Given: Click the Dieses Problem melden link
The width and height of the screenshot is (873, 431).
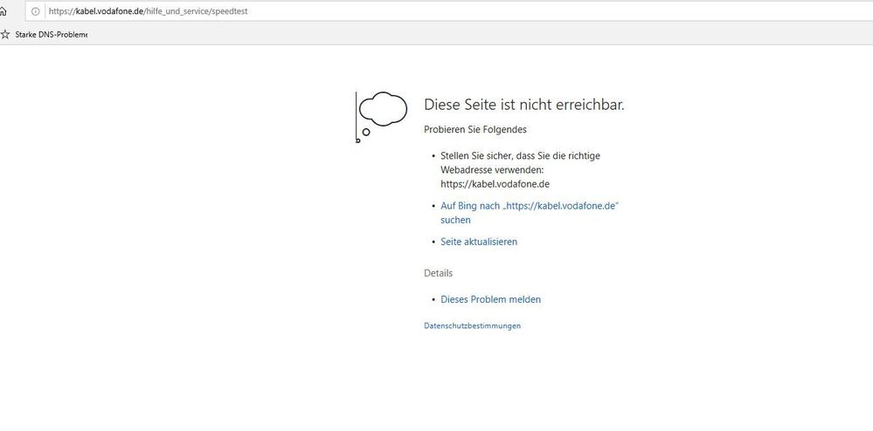Looking at the screenshot, I should tap(490, 299).
